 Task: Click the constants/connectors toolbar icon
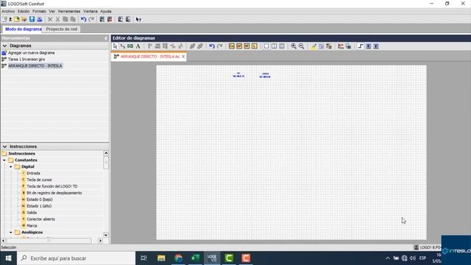pos(232,46)
